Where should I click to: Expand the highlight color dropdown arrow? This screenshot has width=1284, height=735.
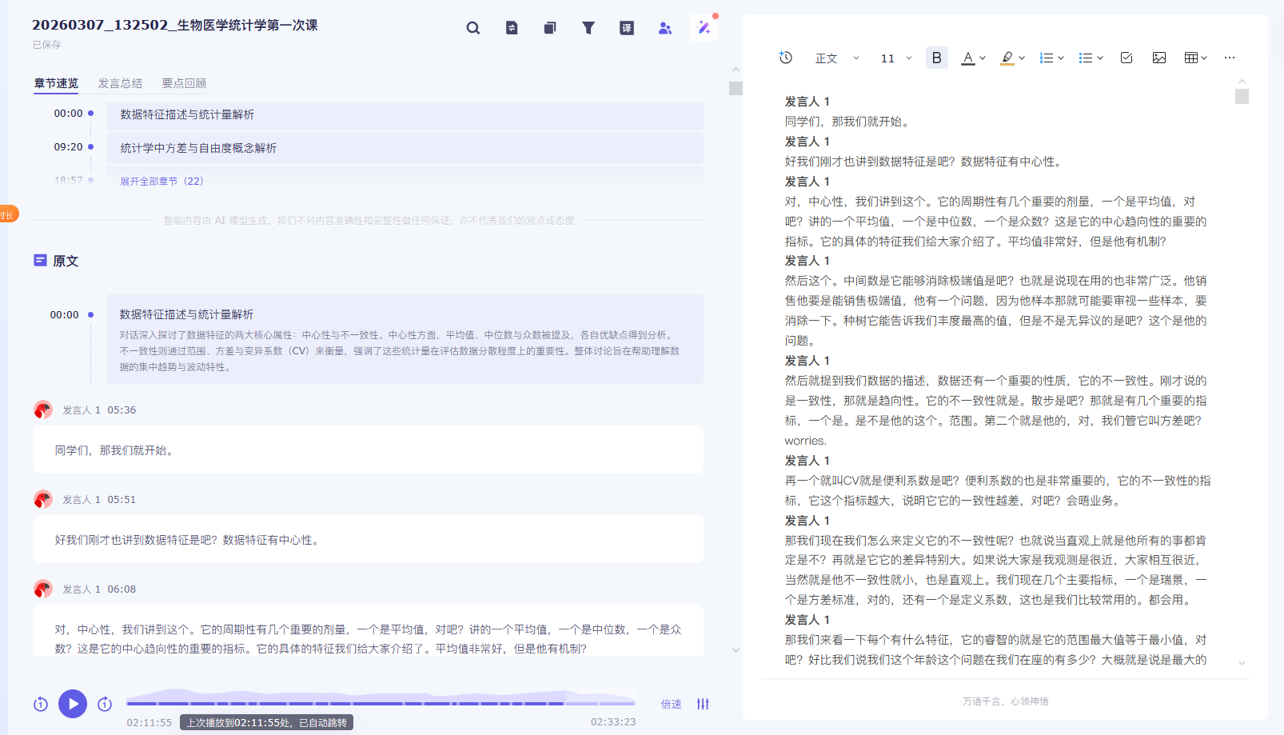click(x=1022, y=58)
